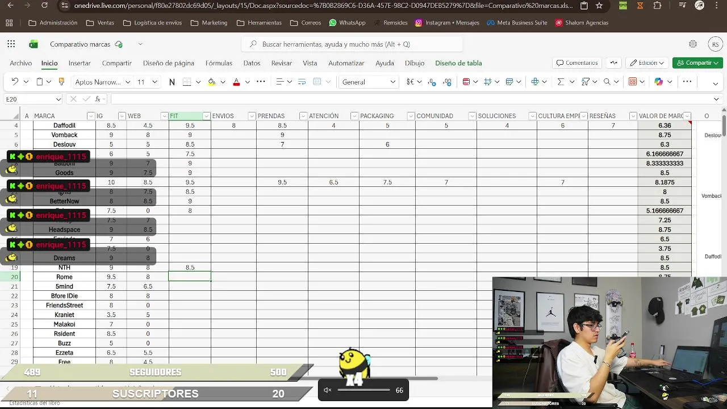This screenshot has width=727, height=409.
Task: Click the text alignment icon
Action: 279,82
